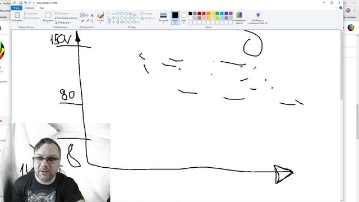The width and height of the screenshot is (359, 202).
Task: Switch to the View (Вид) tab
Action: tap(42, 8)
